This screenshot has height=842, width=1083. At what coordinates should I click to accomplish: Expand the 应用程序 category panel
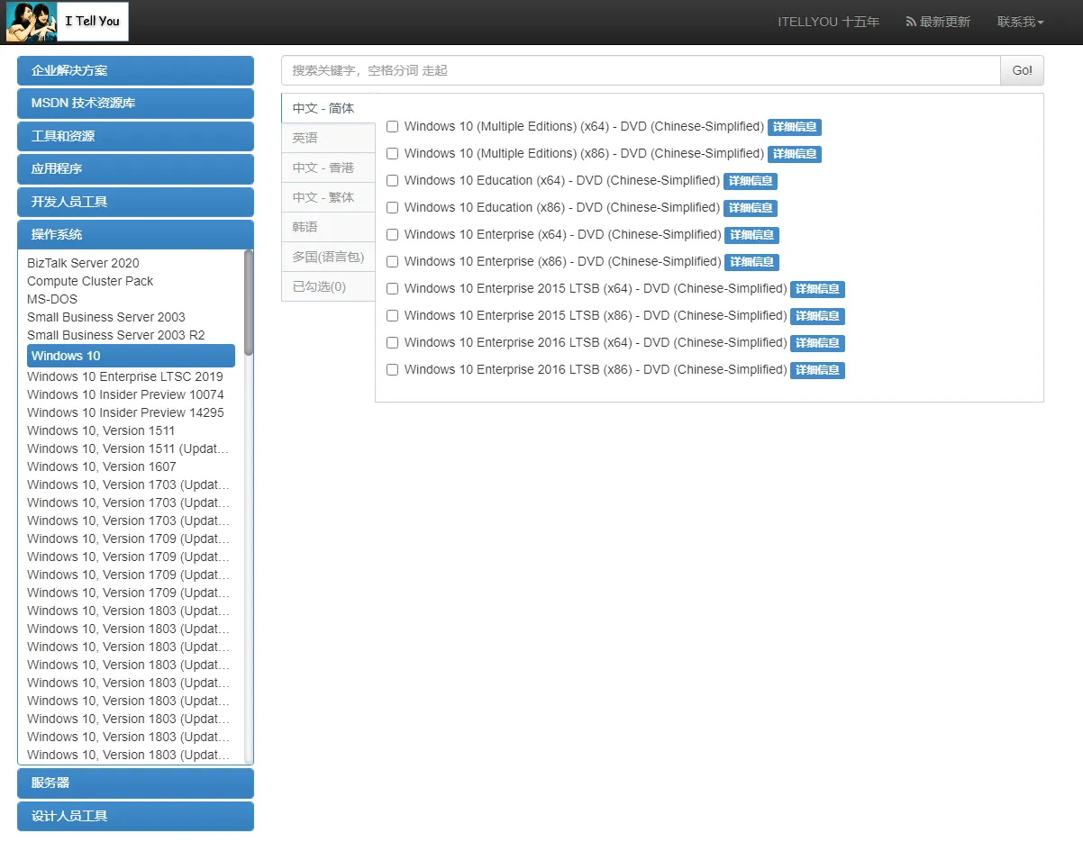tap(135, 169)
